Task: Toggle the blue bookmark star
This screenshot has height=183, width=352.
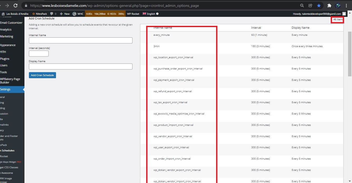Action: coord(319,6)
